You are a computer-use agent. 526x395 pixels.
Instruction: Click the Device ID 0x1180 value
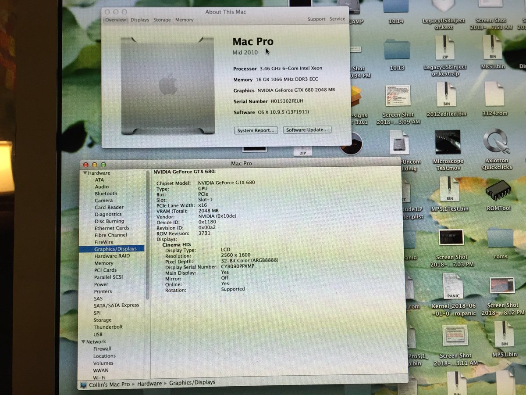click(207, 223)
